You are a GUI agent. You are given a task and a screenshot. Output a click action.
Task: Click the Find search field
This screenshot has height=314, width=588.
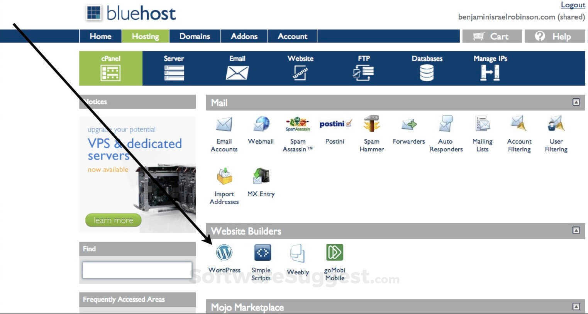pyautogui.click(x=137, y=270)
